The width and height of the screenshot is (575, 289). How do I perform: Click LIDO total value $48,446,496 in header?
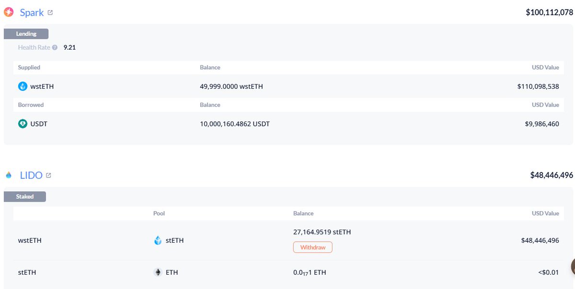pyautogui.click(x=552, y=175)
